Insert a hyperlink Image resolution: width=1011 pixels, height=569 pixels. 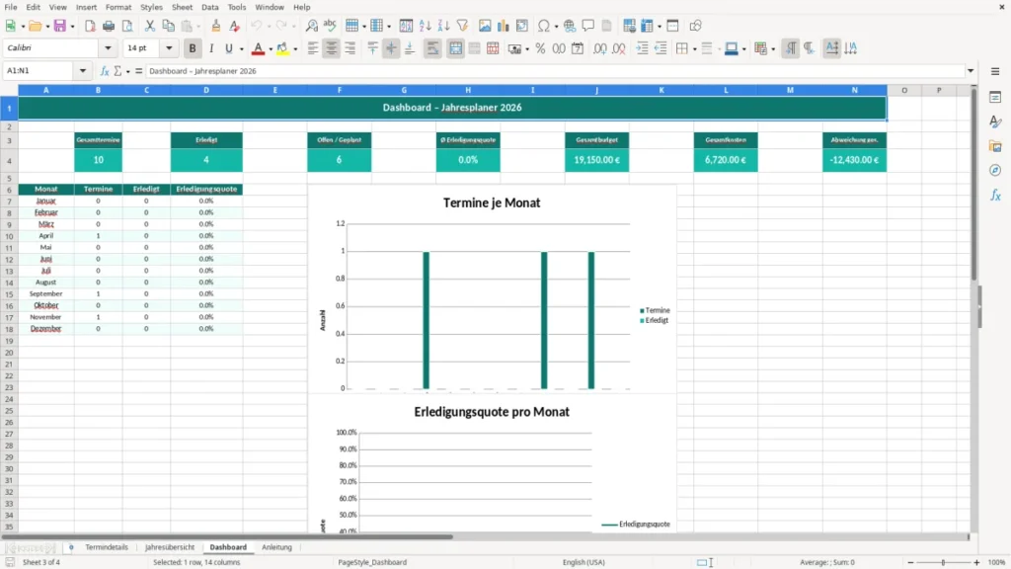click(x=570, y=26)
